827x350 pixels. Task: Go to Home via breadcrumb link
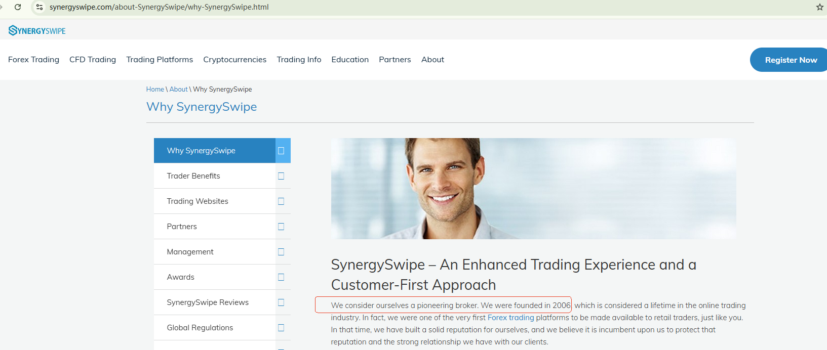click(x=155, y=89)
